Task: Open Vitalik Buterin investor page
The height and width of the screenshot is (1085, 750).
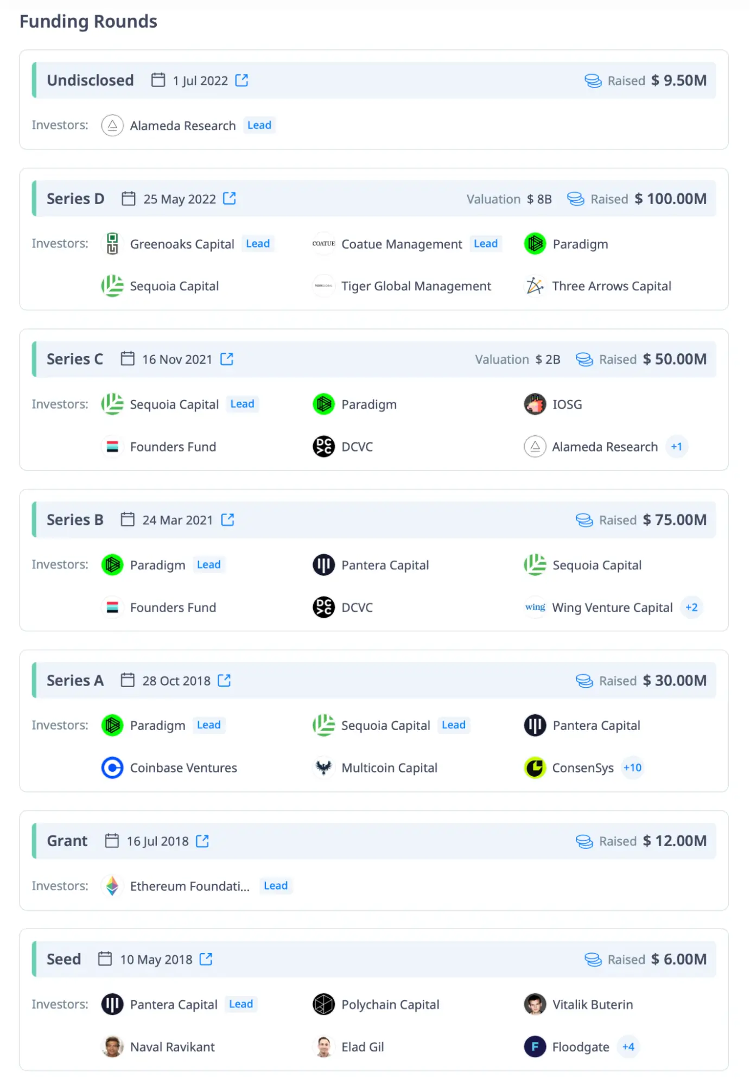Action: (x=593, y=1005)
